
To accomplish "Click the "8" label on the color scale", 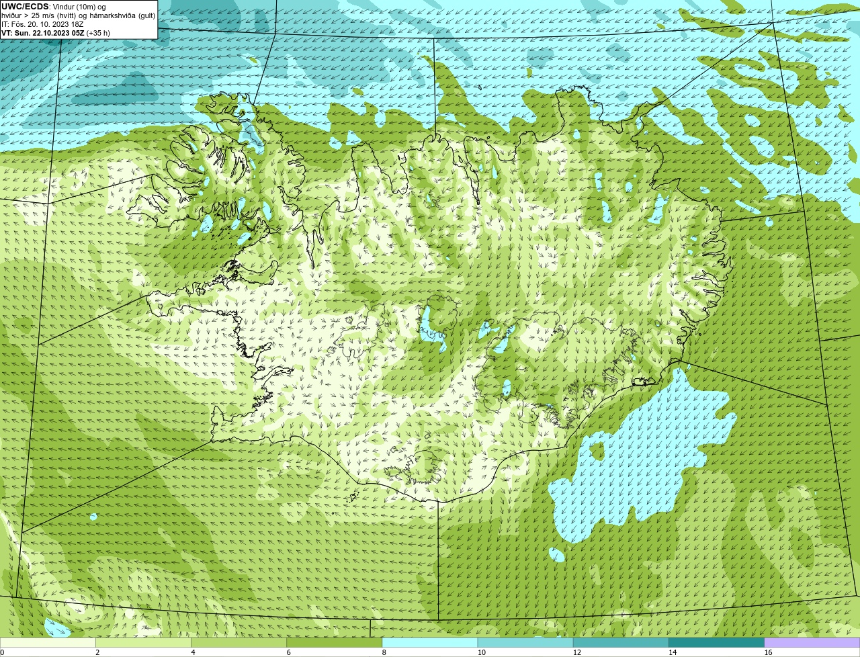I will point(384,652).
